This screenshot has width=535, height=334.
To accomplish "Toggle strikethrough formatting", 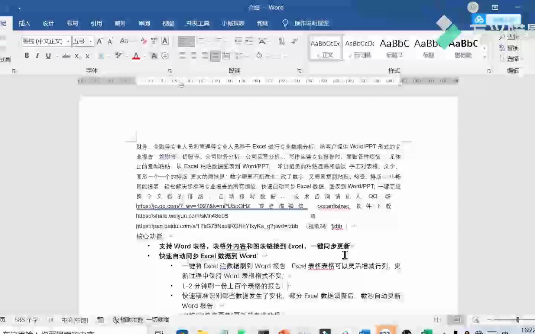I will (x=67, y=56).
